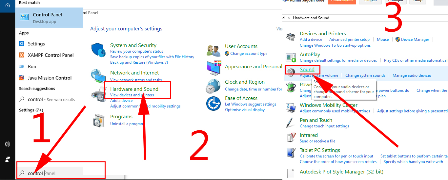This screenshot has height=180, width=448.
Task: Click the user account icon in sidebar
Action: [x=8, y=159]
